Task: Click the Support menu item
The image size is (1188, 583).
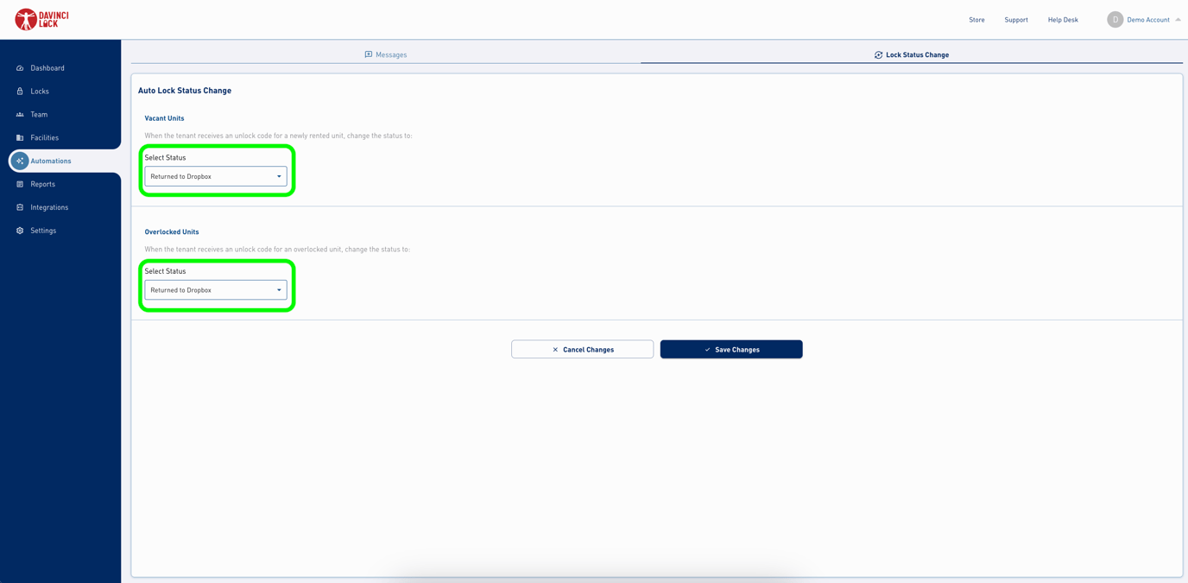Action: (1015, 19)
